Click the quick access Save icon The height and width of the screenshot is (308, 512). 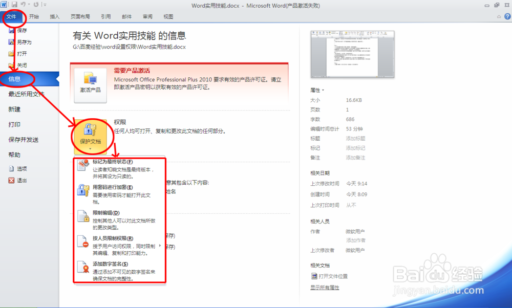point(14,5)
